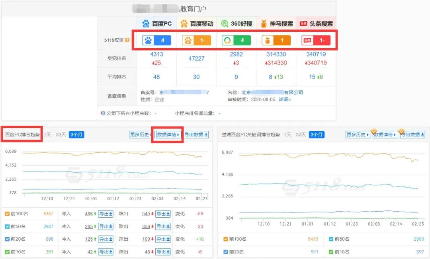Toggle the 前100名 checkbox in left chart
The image size is (430, 259).
[7, 214]
